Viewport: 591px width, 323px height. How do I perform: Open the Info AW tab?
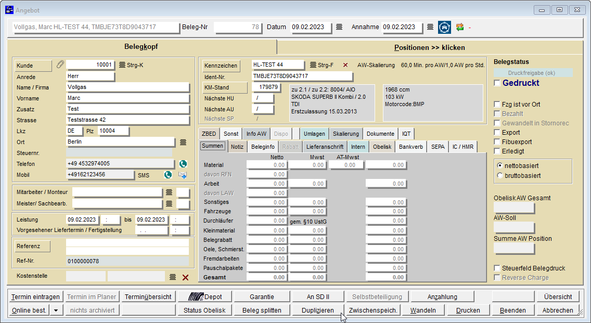256,134
